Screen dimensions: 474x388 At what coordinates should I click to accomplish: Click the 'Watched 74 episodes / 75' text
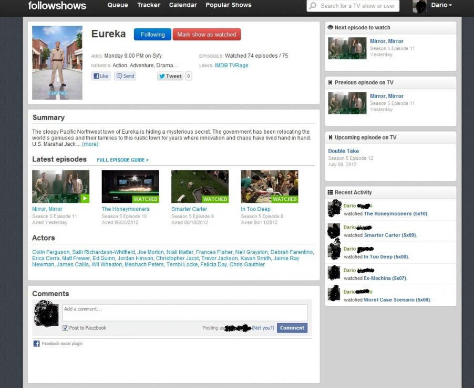[x=256, y=56]
